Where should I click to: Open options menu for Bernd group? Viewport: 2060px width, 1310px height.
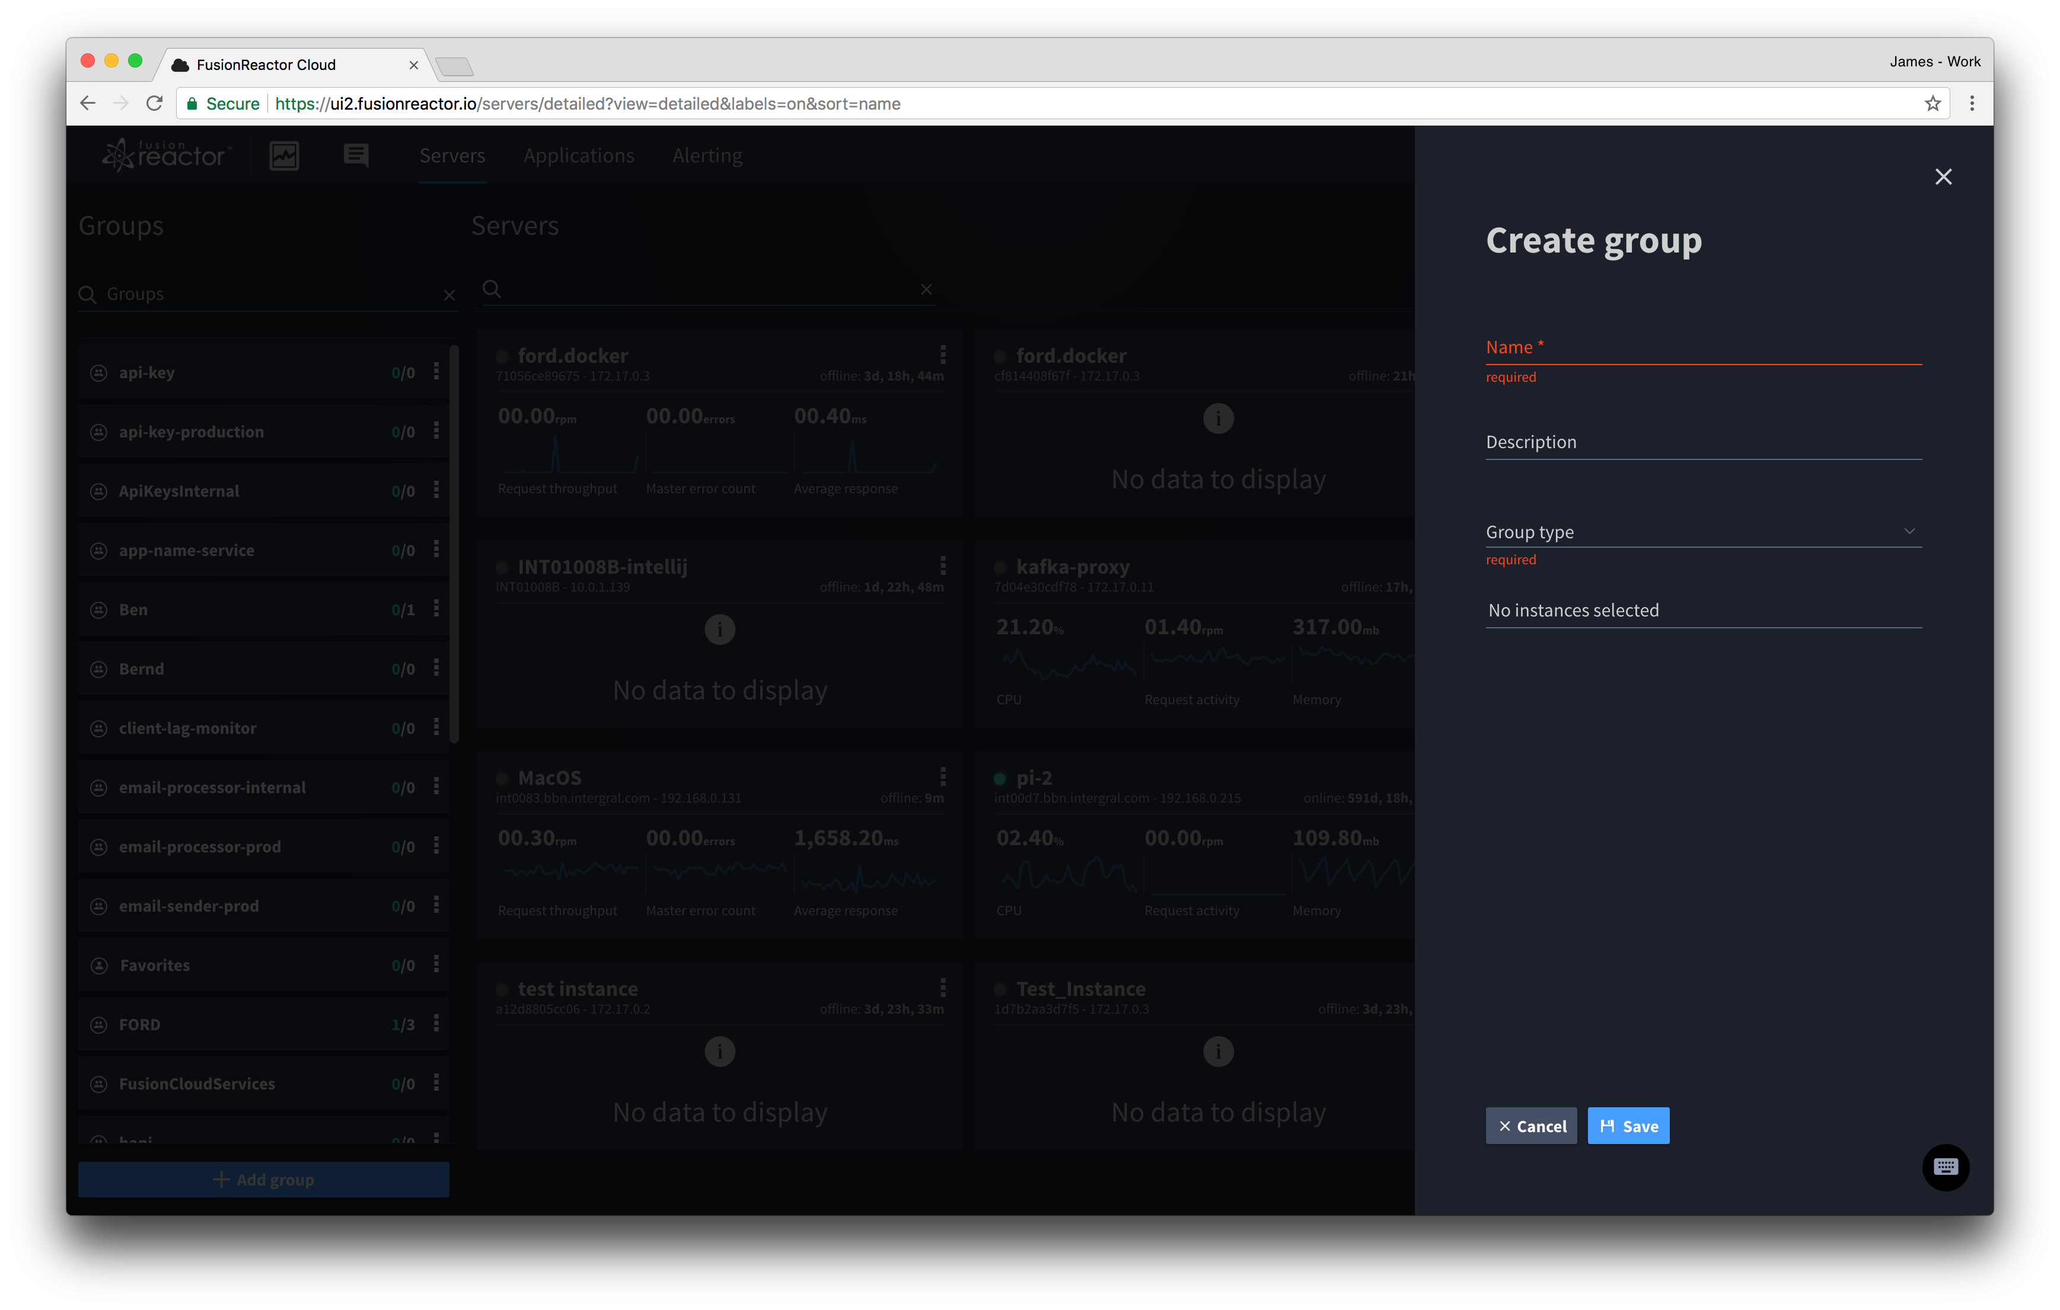point(436,668)
